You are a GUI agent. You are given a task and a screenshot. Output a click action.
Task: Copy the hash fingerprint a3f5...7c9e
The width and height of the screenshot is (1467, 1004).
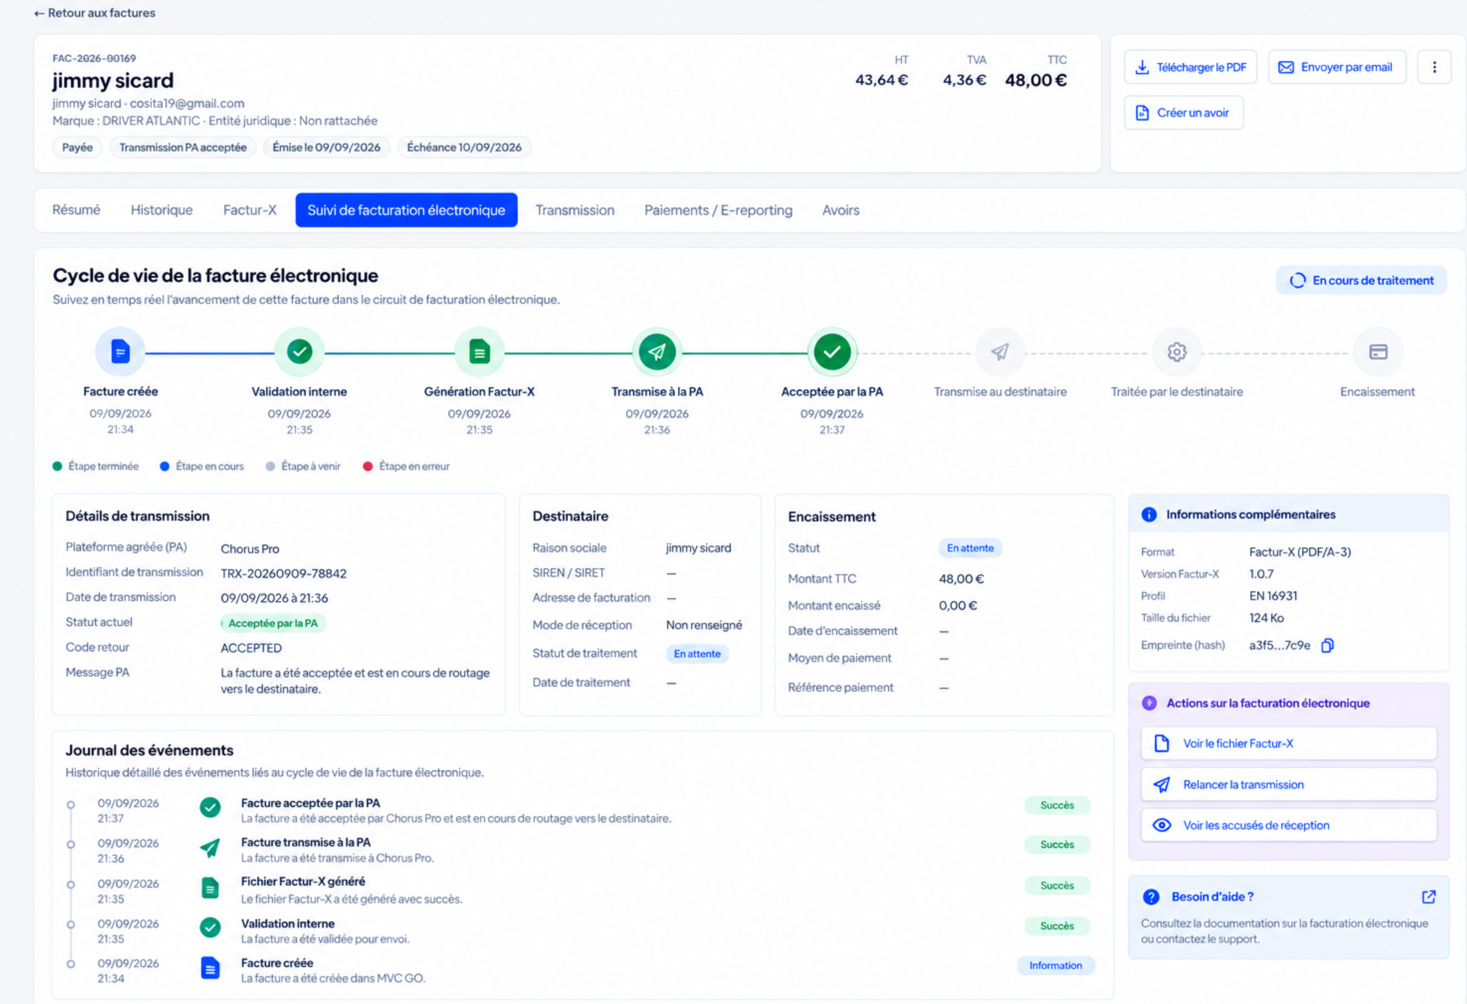pyautogui.click(x=1327, y=645)
